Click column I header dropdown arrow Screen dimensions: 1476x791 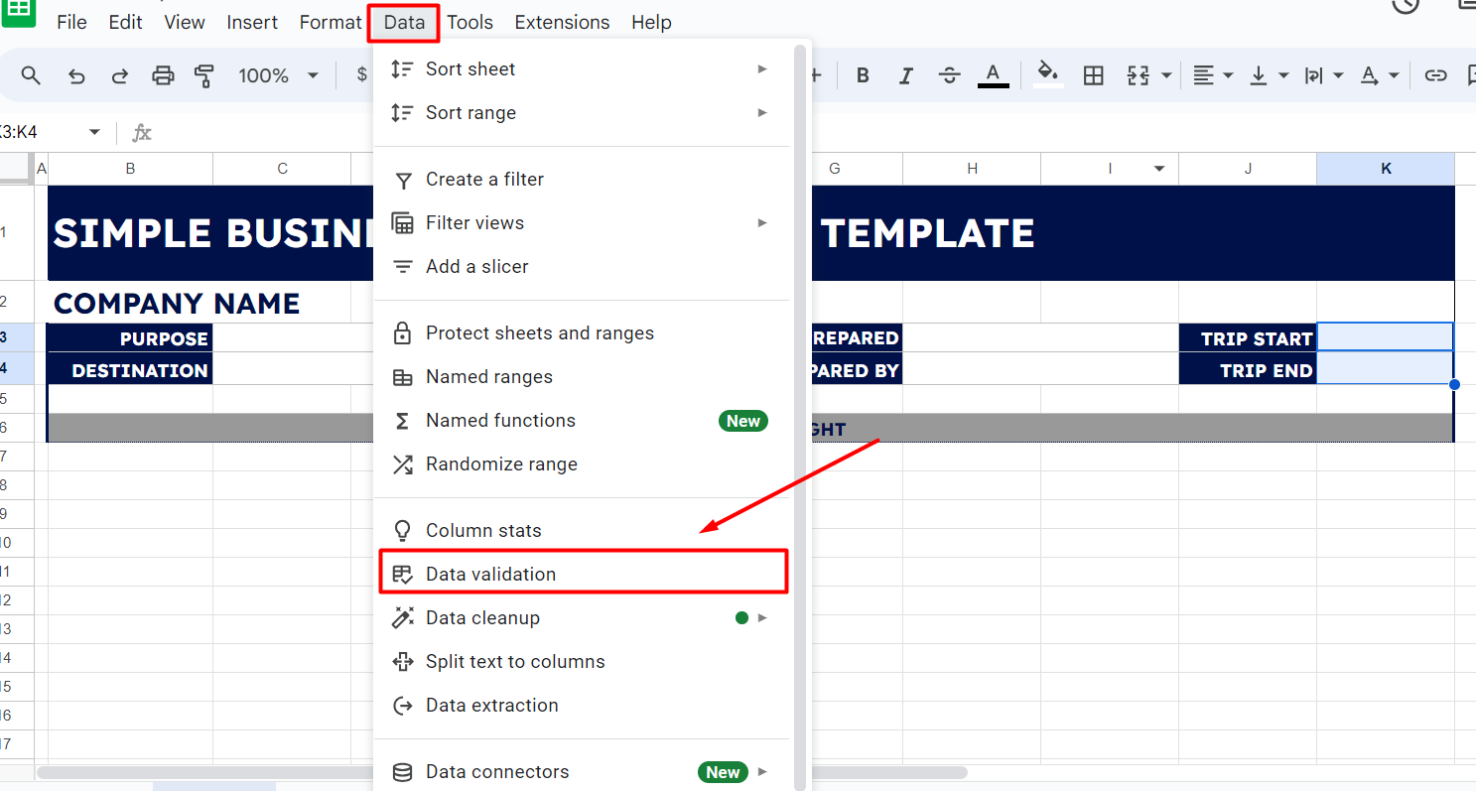tap(1159, 169)
